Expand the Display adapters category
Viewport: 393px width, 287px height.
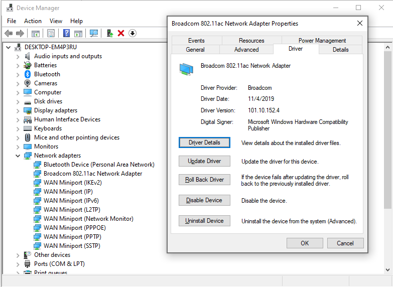(x=18, y=110)
